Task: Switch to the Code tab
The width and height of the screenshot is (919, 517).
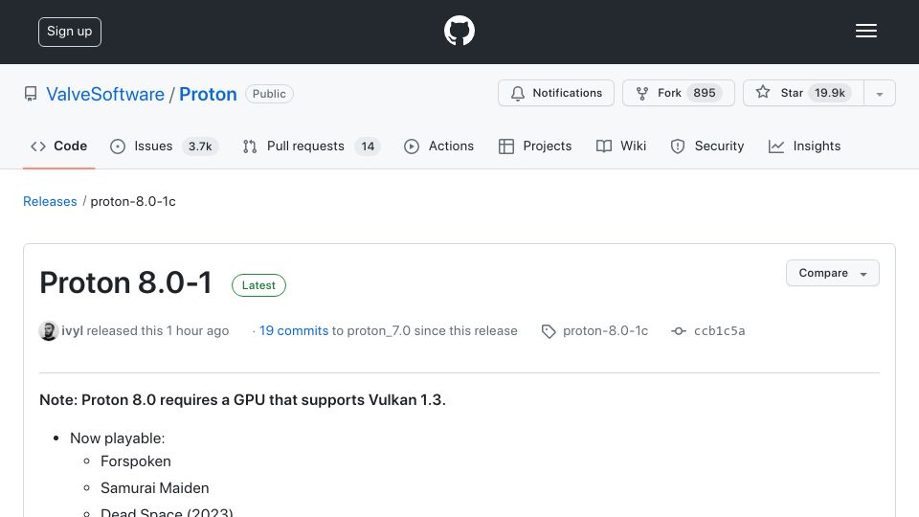Action: click(58, 146)
